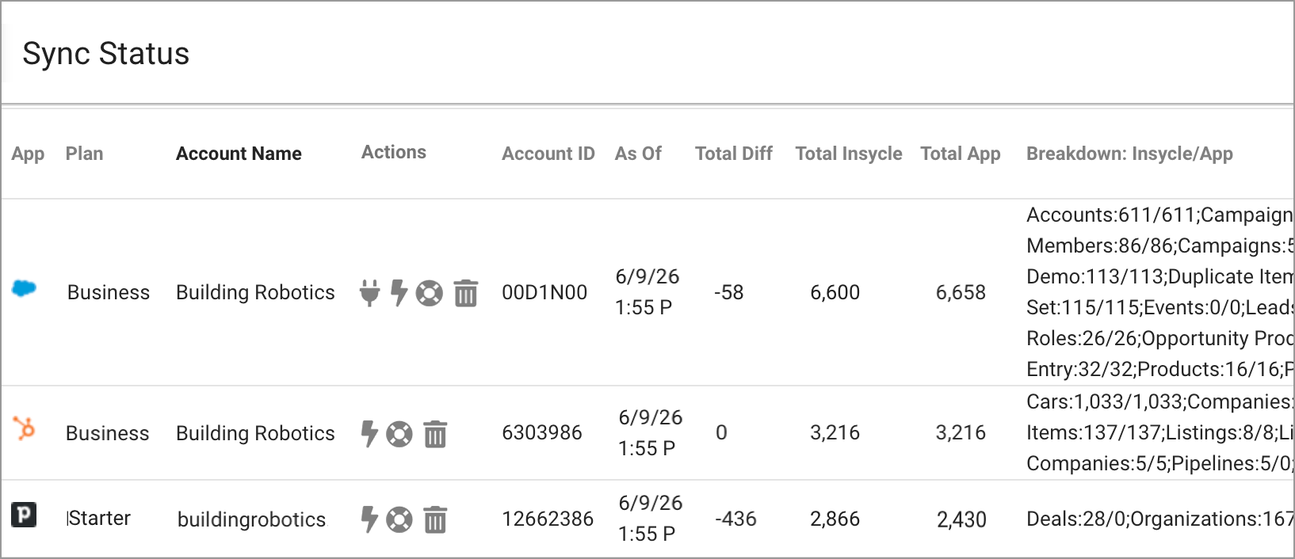Click the buildingrobotics account name
Viewport: 1295px width, 559px height.
pyautogui.click(x=251, y=520)
